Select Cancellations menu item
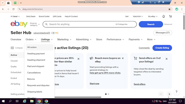This screenshot has width=185, height=104. [39, 73]
